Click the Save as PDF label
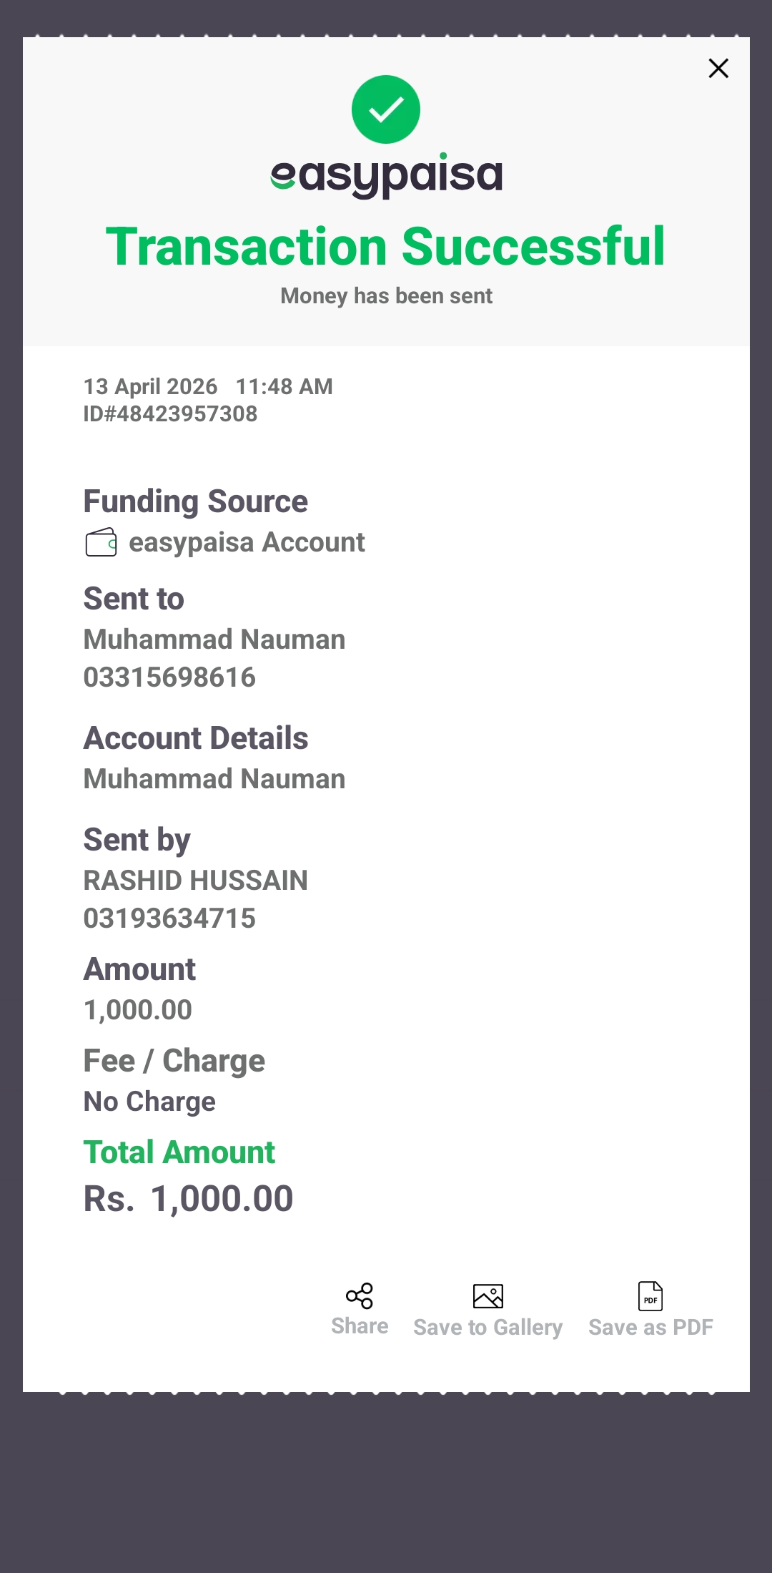Image resolution: width=772 pixels, height=1573 pixels. 650,1328
